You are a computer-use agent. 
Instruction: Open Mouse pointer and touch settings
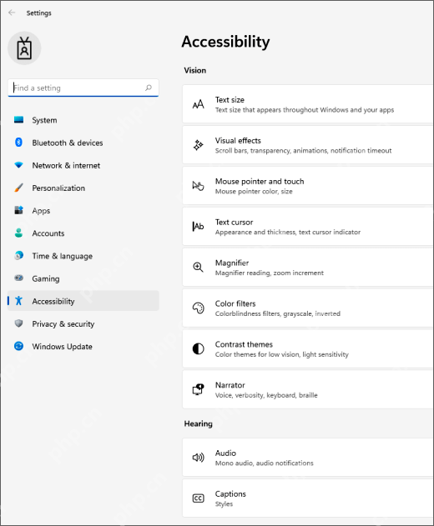[x=308, y=186]
